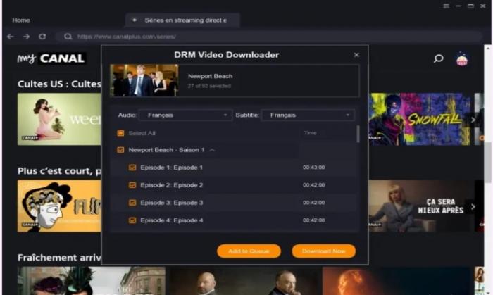The width and height of the screenshot is (493, 295).
Task: Click the Add to Queue button
Action: click(x=249, y=251)
